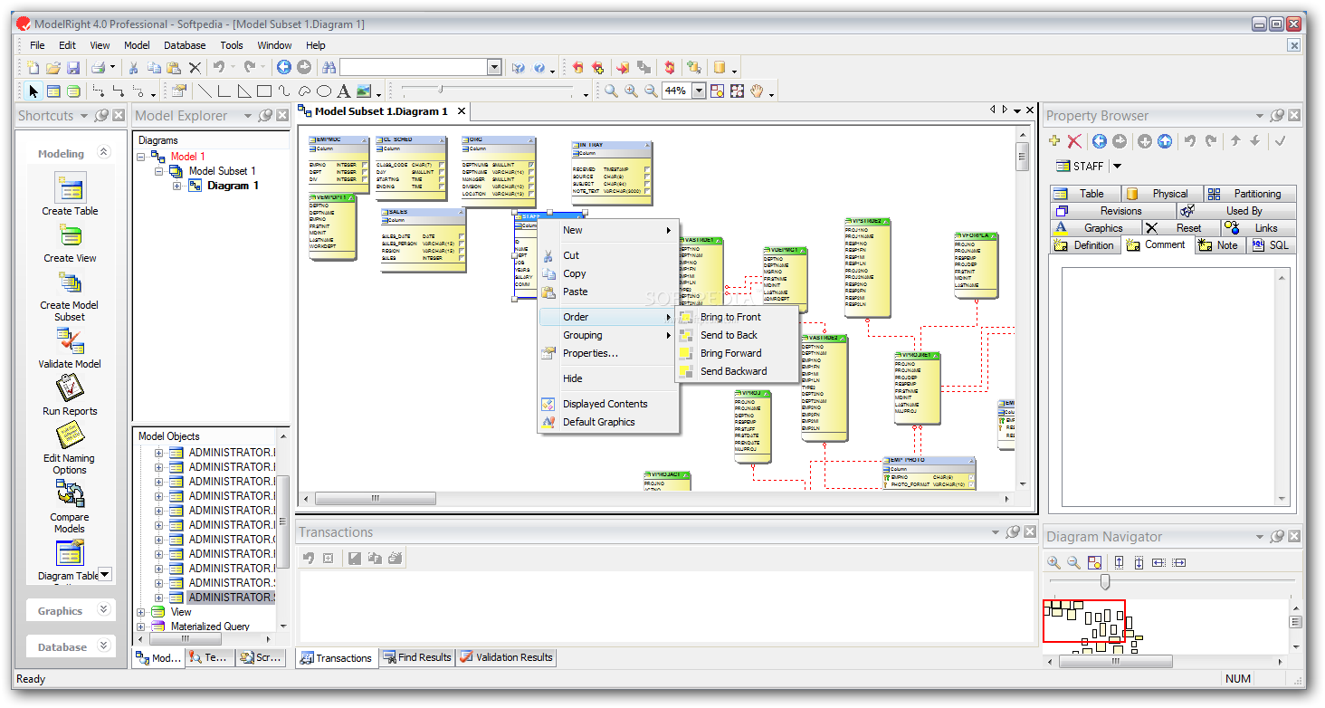This screenshot has width=1325, height=708.
Task: Toggle the Transactions panel pushpin
Action: 1013,532
